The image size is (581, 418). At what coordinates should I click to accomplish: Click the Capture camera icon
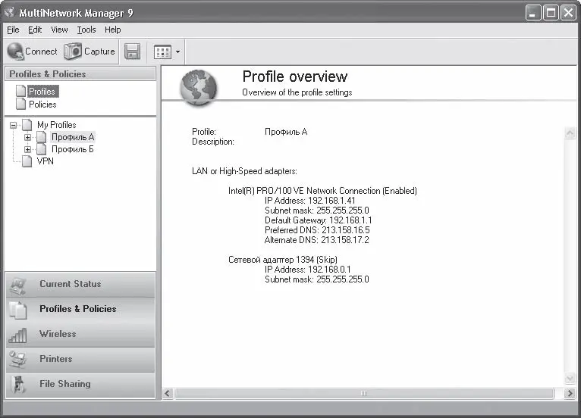[73, 51]
